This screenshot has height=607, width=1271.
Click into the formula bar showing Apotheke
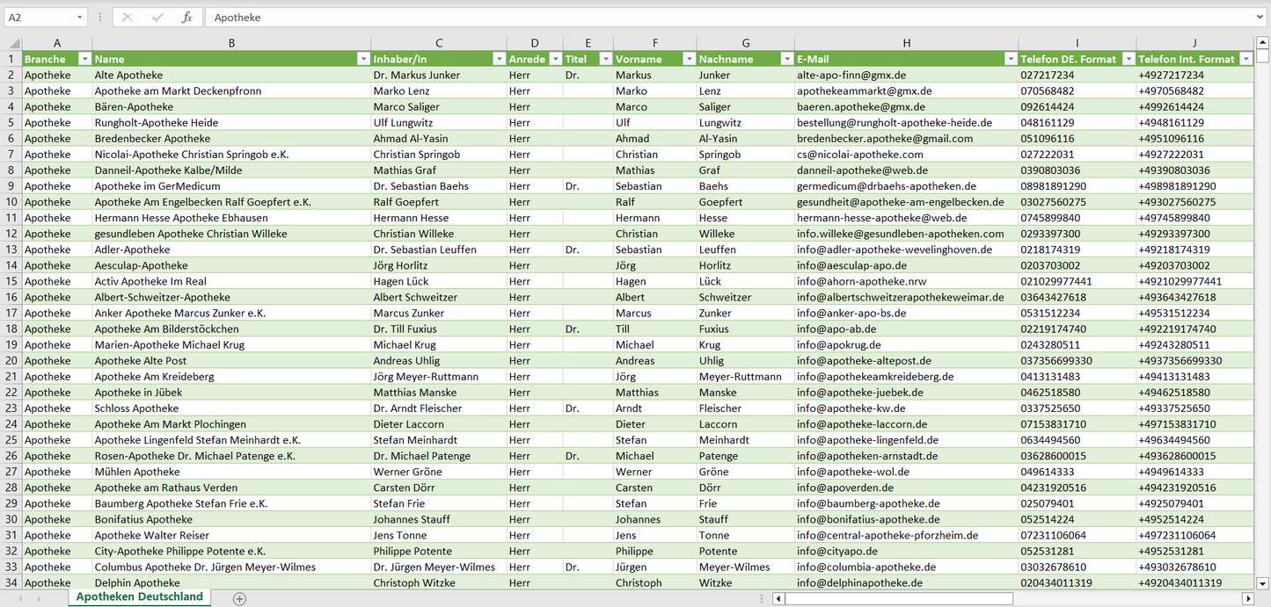(x=704, y=18)
